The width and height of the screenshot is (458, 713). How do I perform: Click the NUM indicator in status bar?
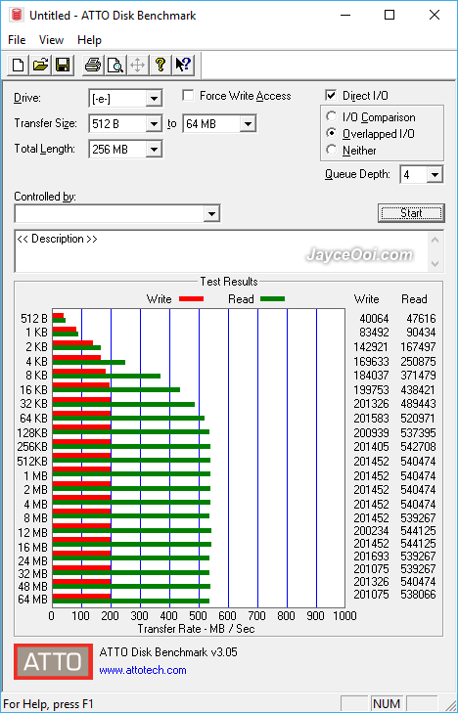point(387,704)
